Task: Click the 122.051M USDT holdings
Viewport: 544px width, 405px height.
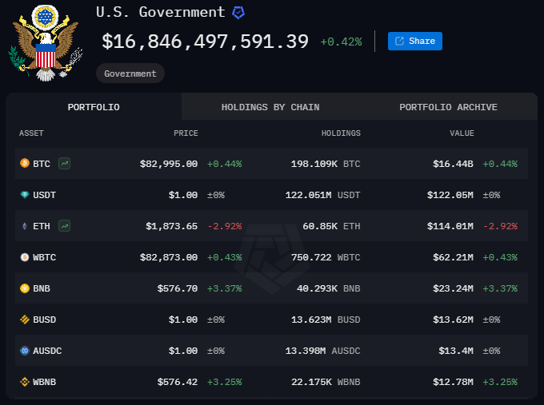Action: click(322, 195)
